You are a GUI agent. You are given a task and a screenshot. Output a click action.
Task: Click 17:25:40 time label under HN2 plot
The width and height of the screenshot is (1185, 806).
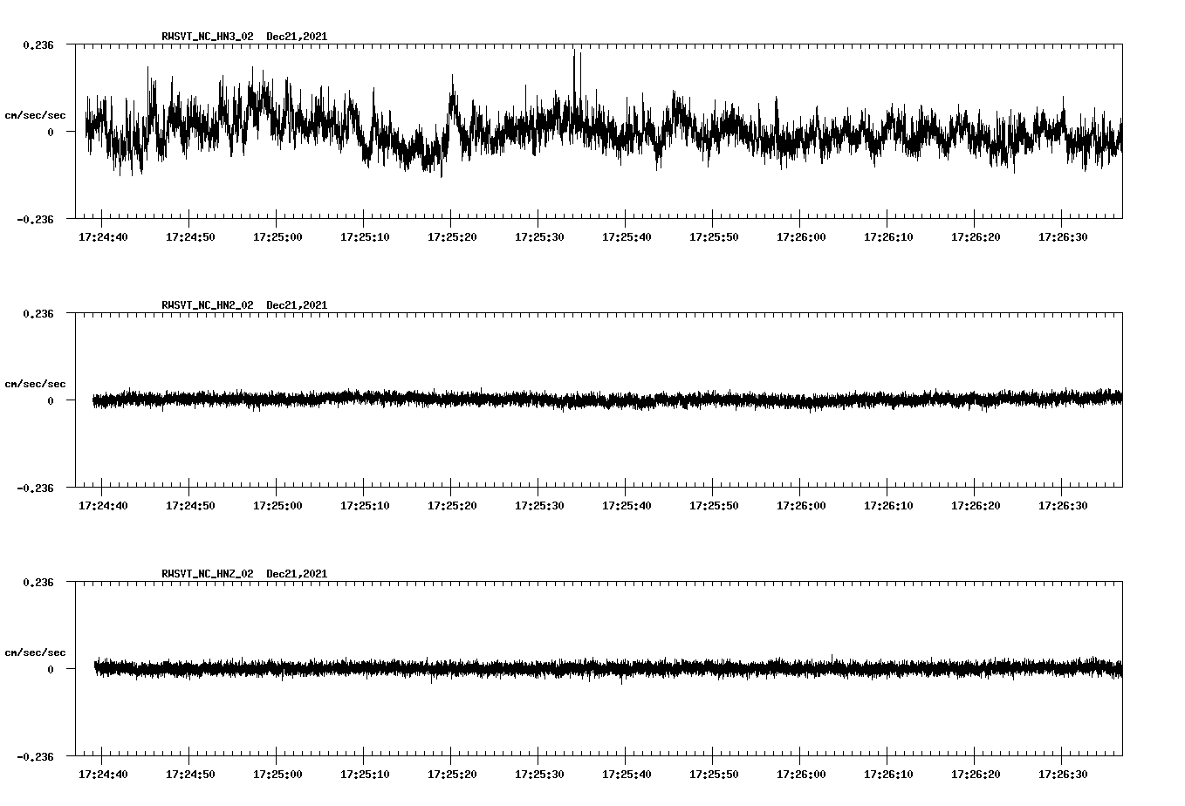(x=626, y=505)
